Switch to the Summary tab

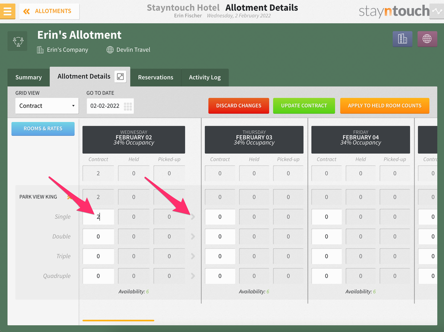[28, 77]
